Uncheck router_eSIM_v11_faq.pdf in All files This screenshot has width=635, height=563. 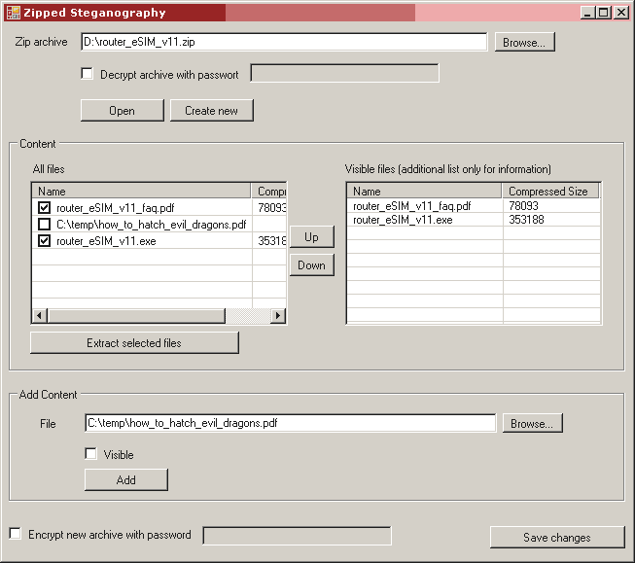point(44,207)
